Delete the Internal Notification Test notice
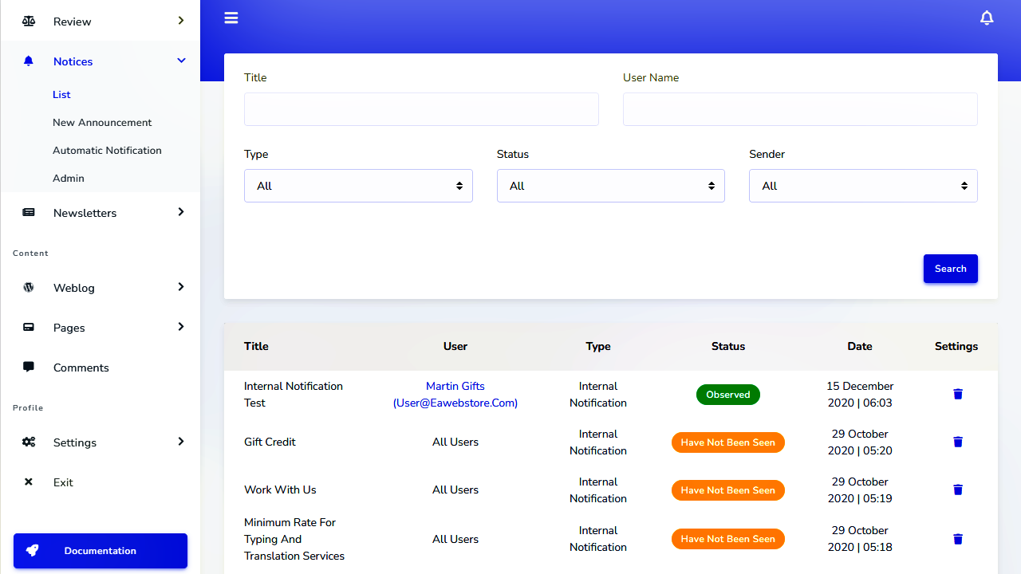Screen dimensions: 1021x574 tap(957, 394)
